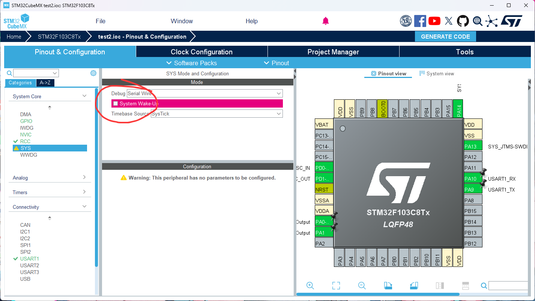Select USART1 in the Connectivity list
The width and height of the screenshot is (535, 301).
29,259
